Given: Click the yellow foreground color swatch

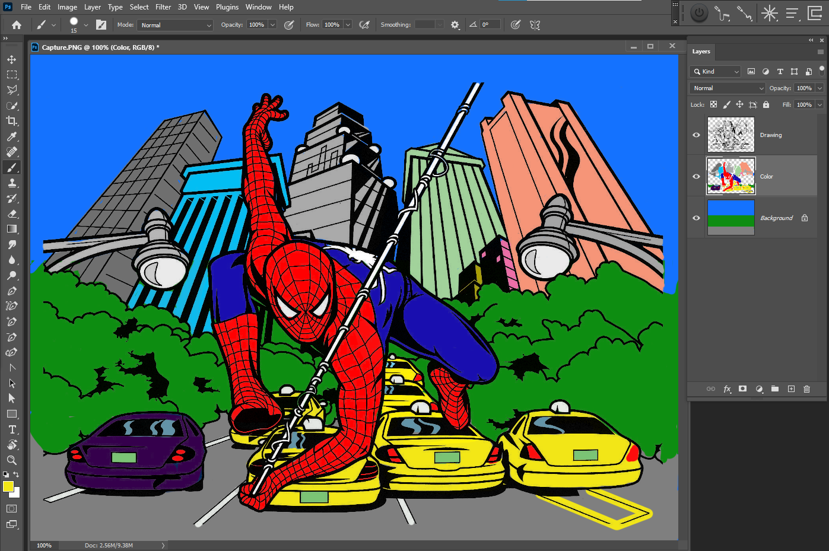Looking at the screenshot, I should (8, 486).
